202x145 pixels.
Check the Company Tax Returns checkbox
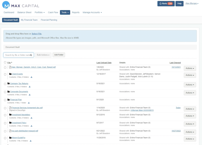click(5, 84)
